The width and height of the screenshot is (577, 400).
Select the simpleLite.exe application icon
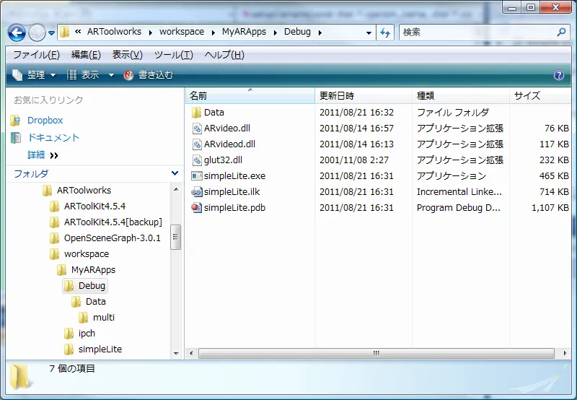coord(197,175)
